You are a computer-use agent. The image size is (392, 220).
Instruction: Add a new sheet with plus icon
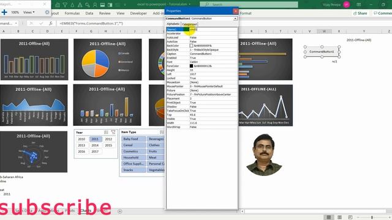click(x=120, y=211)
